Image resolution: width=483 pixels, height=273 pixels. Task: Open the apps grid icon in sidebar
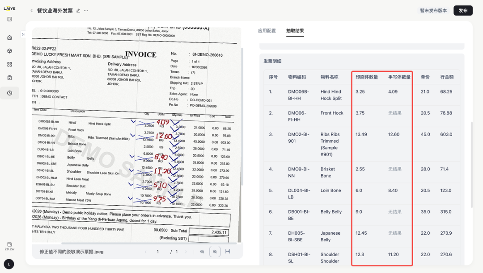tap(9, 65)
